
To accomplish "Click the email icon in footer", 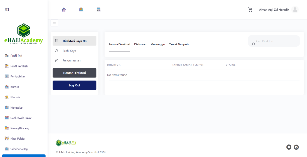I will click(289, 147).
